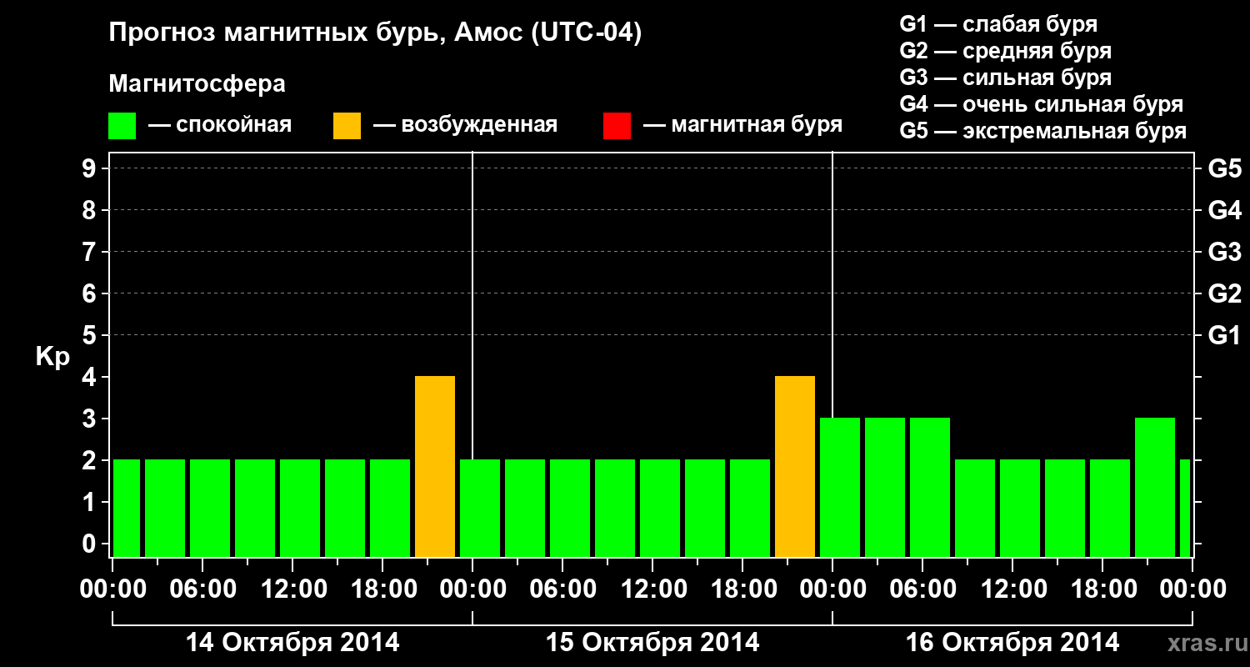Click the G5 label on the right axis
The image size is (1250, 667).
pos(1224,168)
